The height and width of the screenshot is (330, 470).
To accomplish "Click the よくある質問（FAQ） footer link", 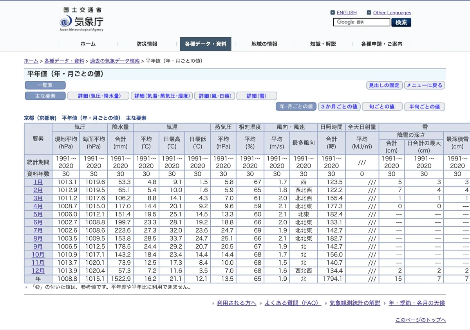I will click(293, 303).
